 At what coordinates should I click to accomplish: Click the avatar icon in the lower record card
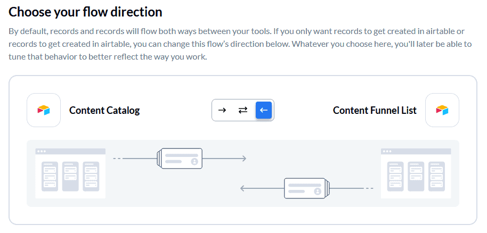[x=318, y=192]
